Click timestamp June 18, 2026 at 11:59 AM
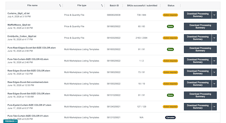 pyautogui.click(x=21, y=97)
